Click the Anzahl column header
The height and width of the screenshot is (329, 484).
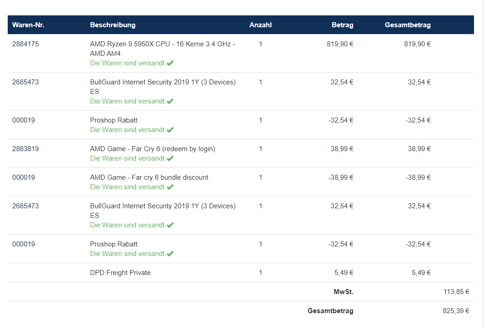point(261,25)
